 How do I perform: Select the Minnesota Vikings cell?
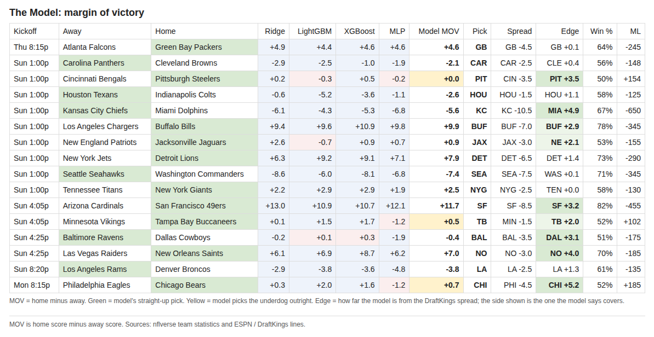pyautogui.click(x=105, y=222)
